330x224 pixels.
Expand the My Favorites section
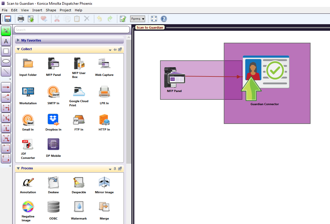click(18, 40)
